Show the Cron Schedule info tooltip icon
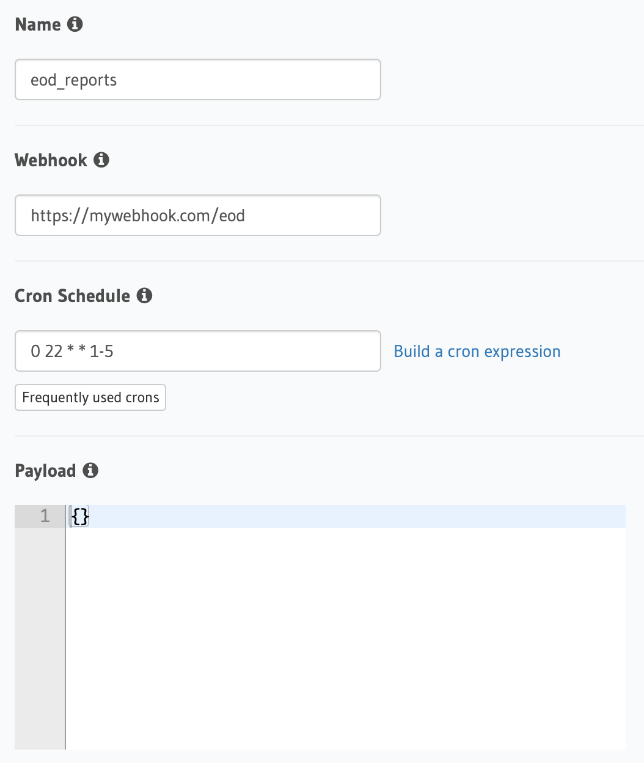The image size is (644, 763). (x=144, y=296)
